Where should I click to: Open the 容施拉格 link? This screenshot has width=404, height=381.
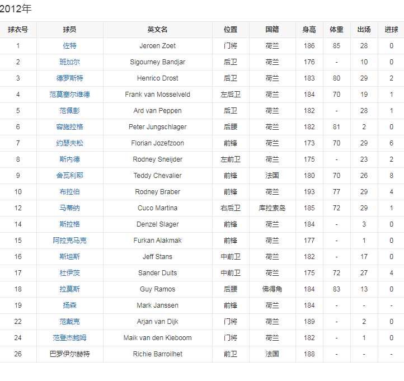[70, 127]
